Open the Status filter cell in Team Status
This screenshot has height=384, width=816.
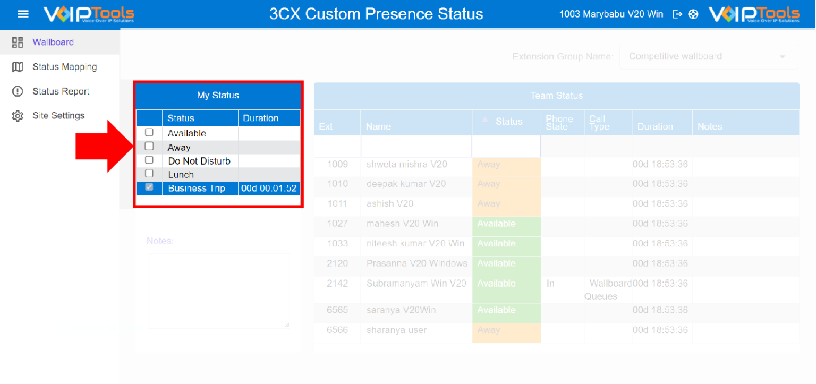(505, 146)
